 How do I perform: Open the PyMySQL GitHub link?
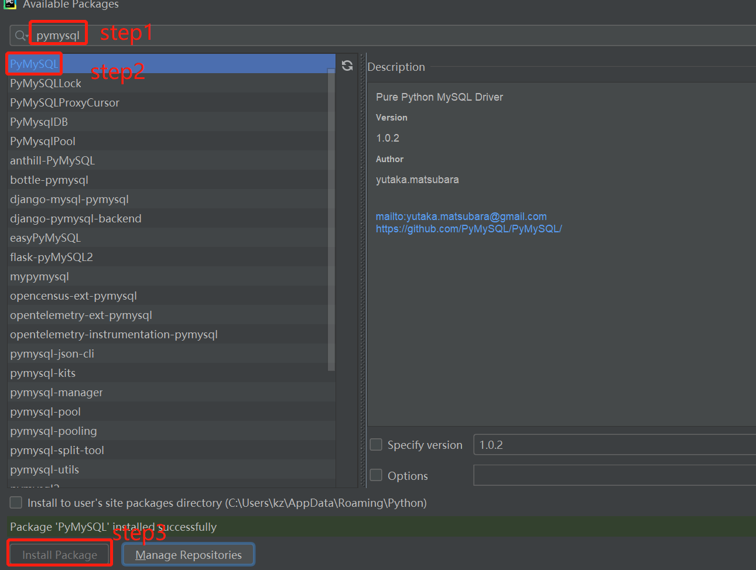(x=468, y=229)
